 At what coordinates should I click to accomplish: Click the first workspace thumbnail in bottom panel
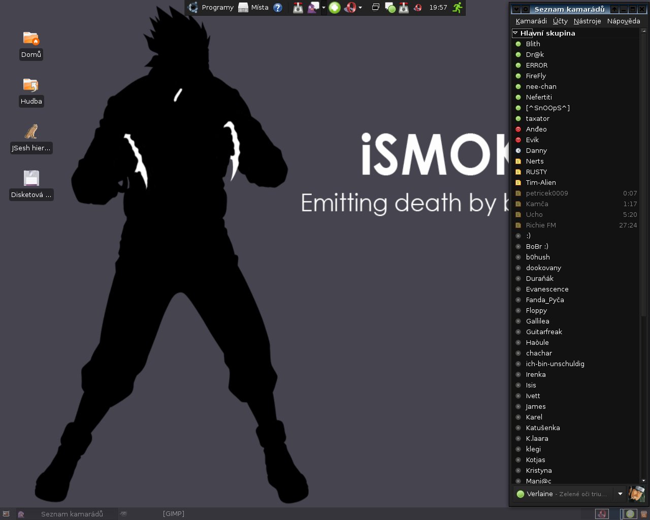tap(602, 514)
